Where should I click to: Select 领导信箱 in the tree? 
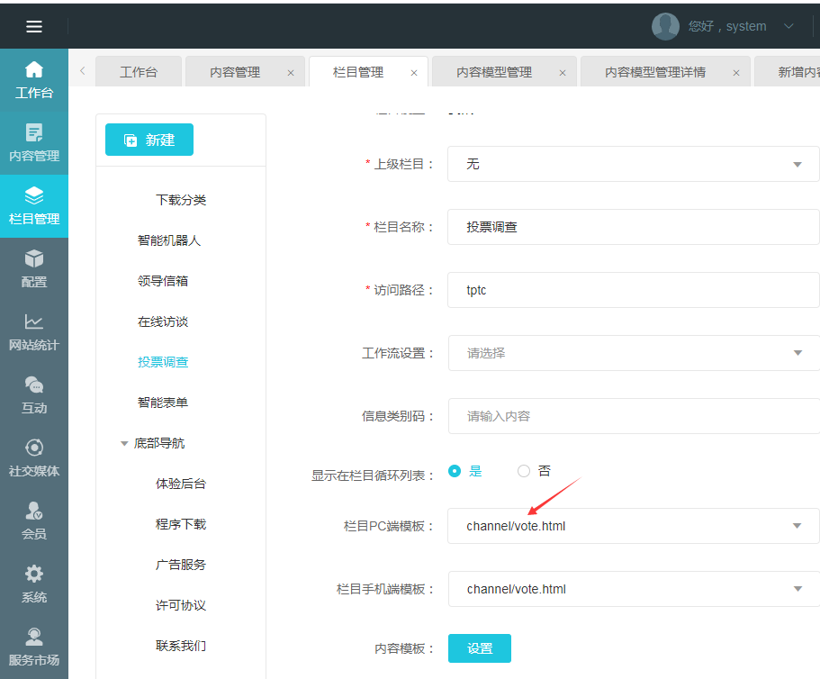tap(163, 281)
